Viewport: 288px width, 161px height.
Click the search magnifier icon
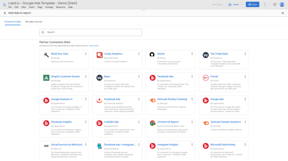[43, 32]
